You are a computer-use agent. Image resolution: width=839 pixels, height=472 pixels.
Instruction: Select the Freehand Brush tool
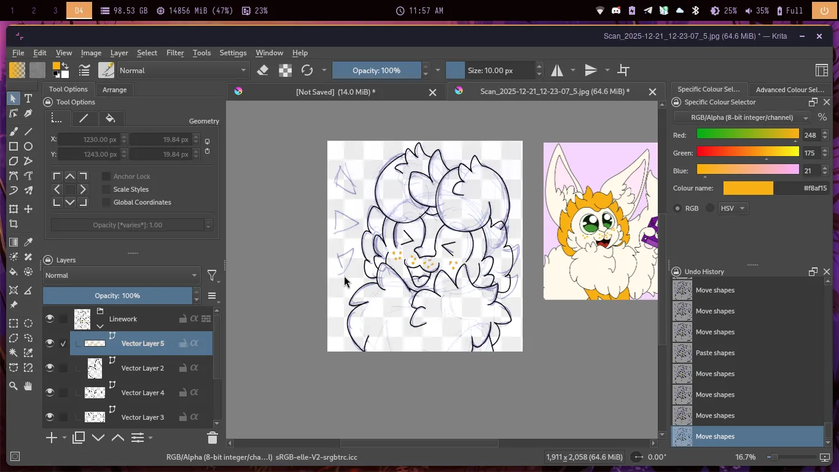14,132
